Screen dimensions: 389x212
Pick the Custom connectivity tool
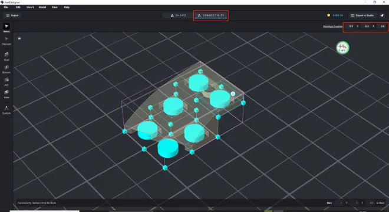click(6, 110)
